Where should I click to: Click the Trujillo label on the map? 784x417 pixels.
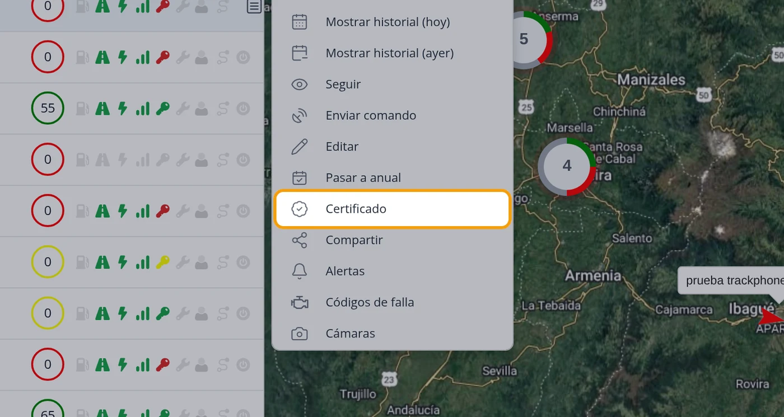click(358, 394)
